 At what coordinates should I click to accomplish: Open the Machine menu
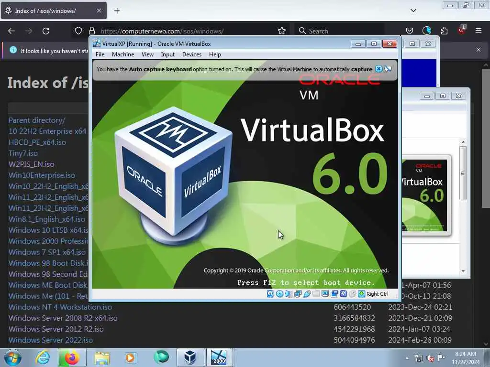pos(123,54)
